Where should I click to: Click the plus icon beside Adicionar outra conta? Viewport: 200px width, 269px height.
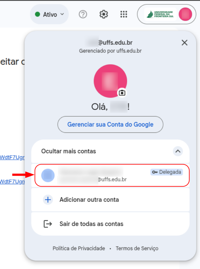[x=48, y=200]
